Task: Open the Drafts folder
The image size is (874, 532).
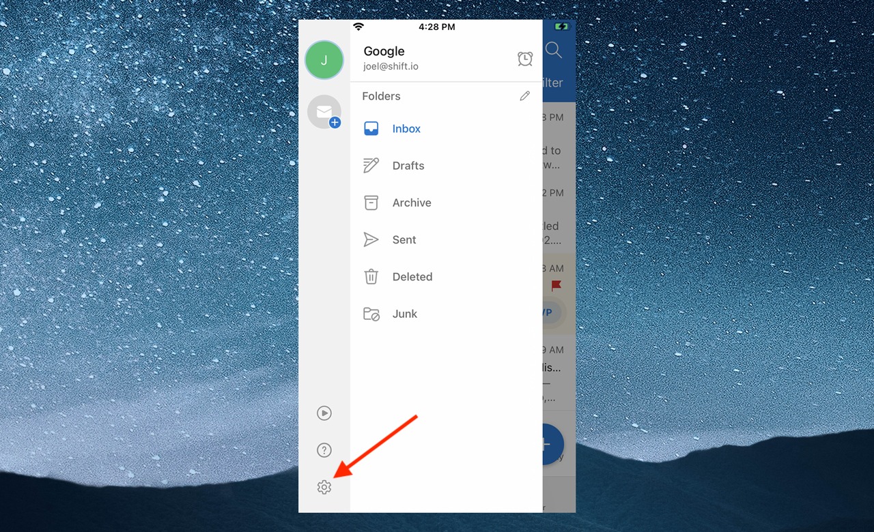Action: pyautogui.click(x=408, y=165)
